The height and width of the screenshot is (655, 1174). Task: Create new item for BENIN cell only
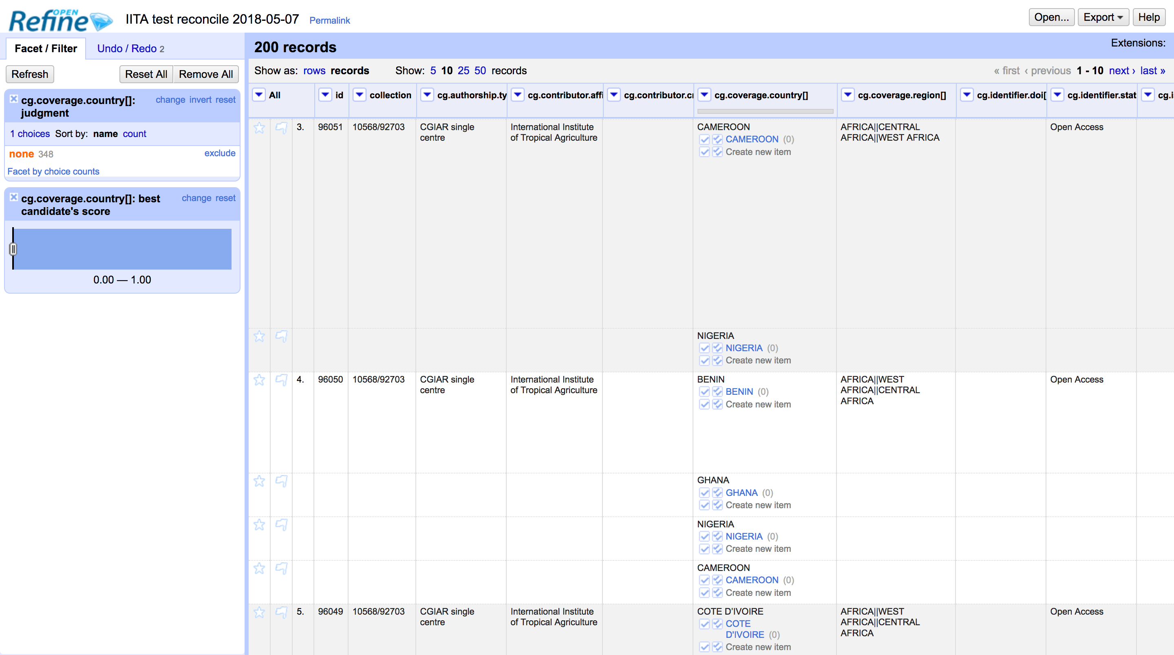[704, 405]
